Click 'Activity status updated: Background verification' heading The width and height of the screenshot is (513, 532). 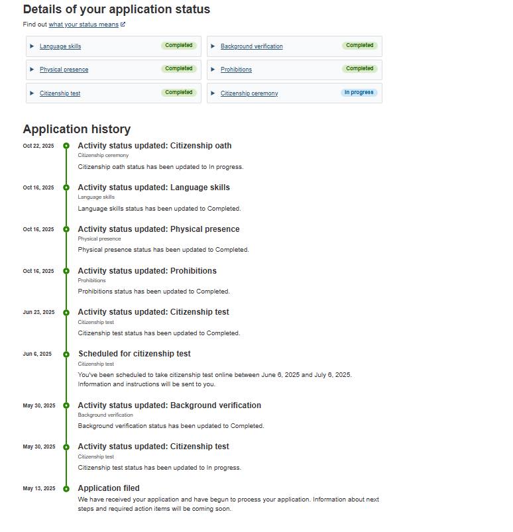pyautogui.click(x=170, y=405)
